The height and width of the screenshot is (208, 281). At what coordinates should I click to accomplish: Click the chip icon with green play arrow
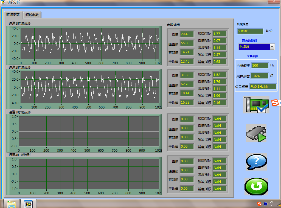pyautogui.click(x=256, y=133)
